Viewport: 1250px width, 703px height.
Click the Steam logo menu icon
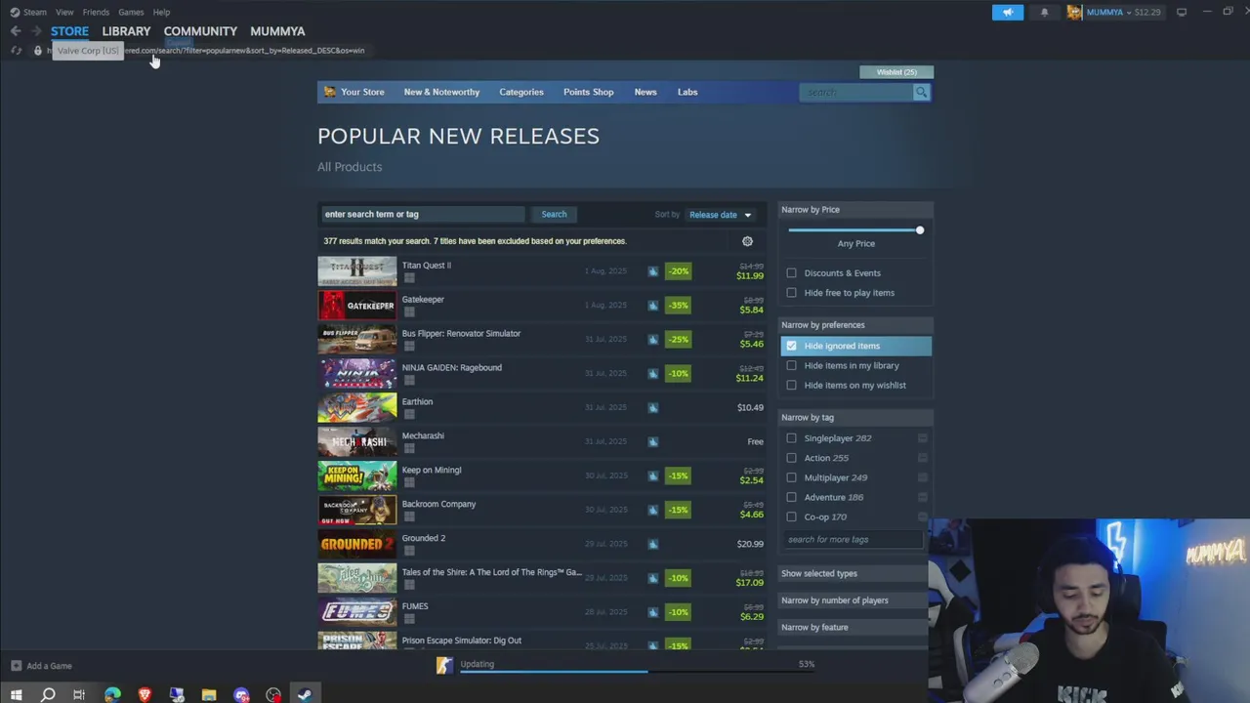(x=15, y=13)
